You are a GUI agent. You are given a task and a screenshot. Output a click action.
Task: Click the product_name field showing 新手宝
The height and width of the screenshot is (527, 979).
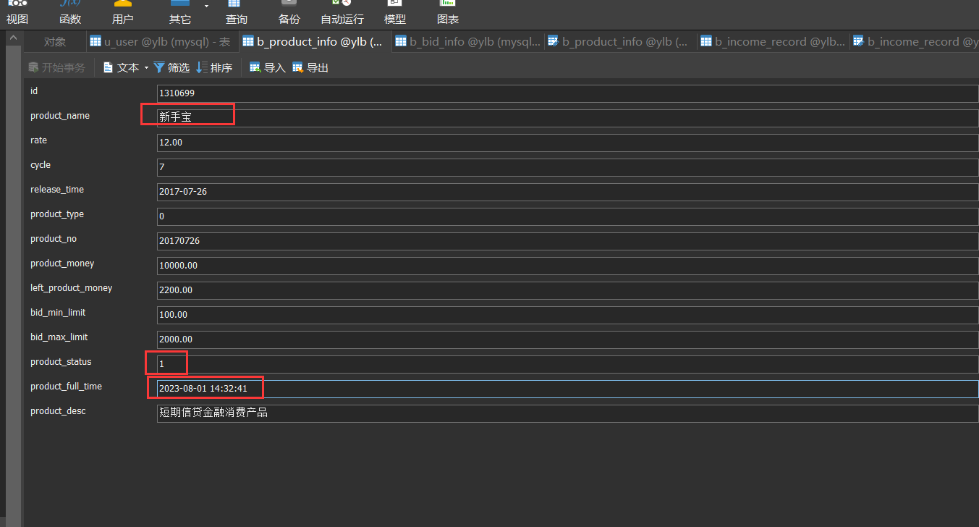567,118
